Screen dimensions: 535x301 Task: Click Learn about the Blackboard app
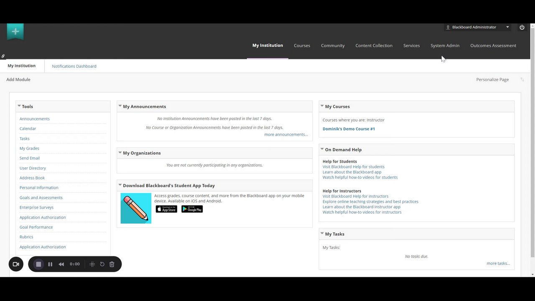[352, 172]
